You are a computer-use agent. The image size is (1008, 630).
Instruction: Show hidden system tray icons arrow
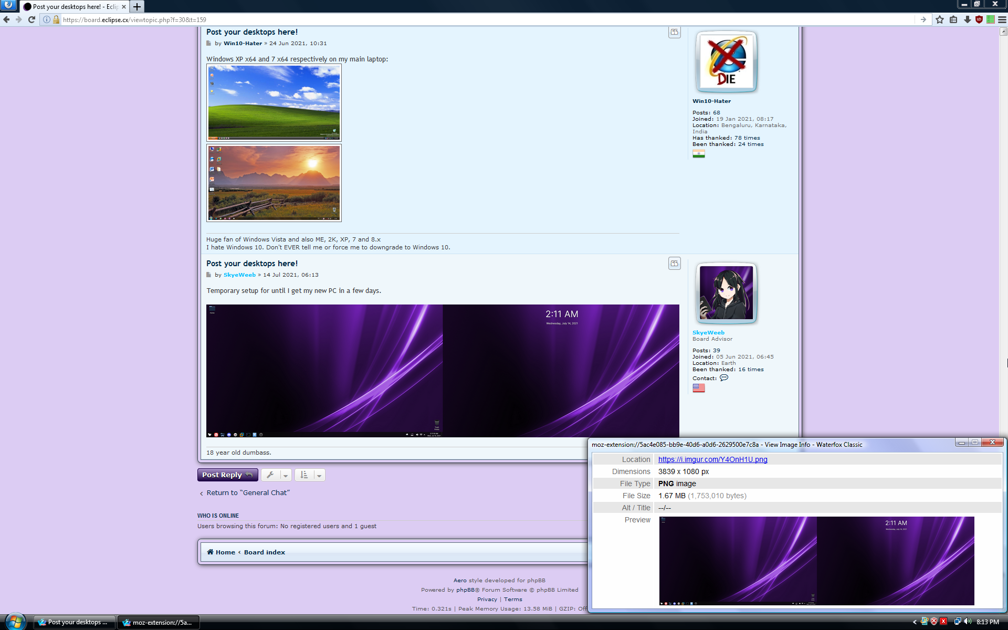pos(915,622)
